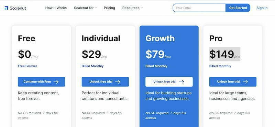275x127 pixels.
Task: Unlock free trial for Individual plan
Action: coord(105,82)
